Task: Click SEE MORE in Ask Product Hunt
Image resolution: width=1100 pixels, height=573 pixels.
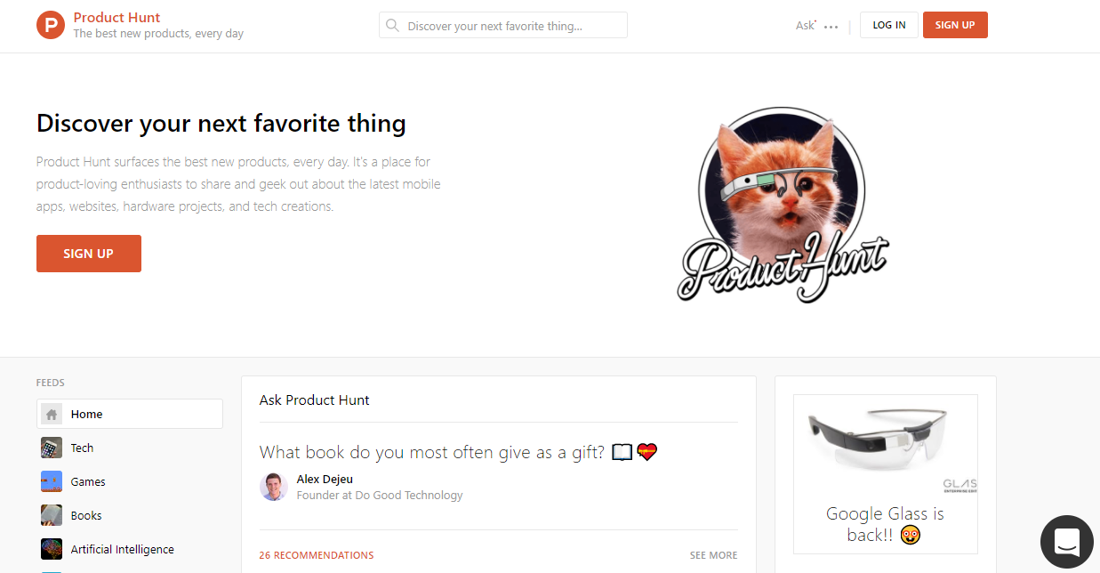Action: pyautogui.click(x=713, y=555)
